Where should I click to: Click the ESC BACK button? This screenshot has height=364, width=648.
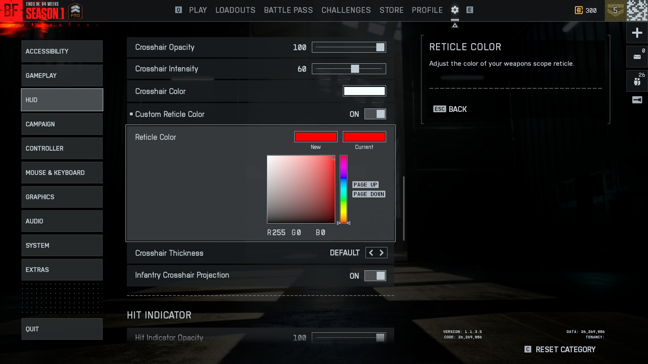[x=450, y=109]
